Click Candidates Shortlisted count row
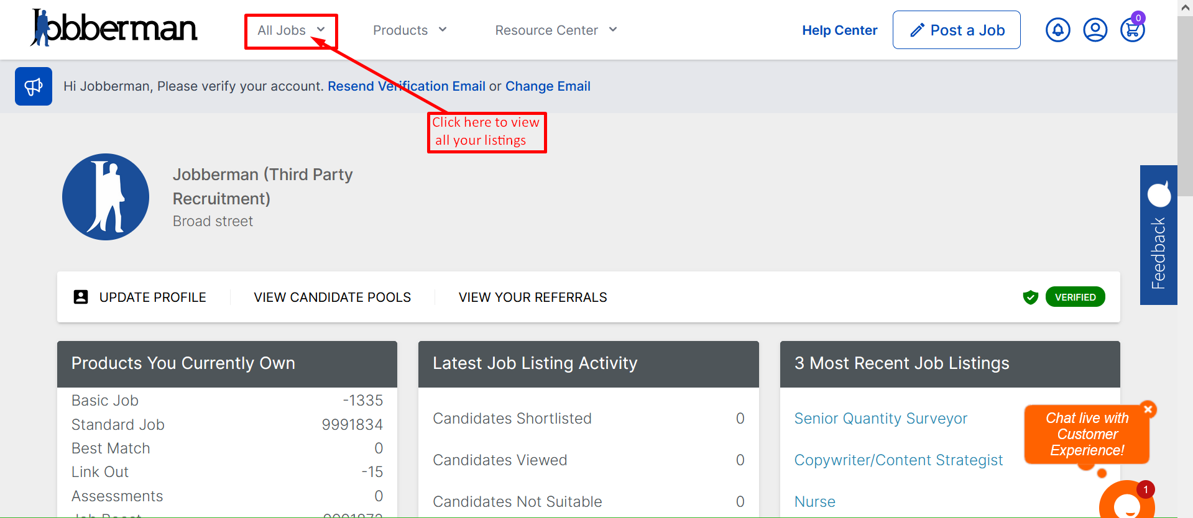The image size is (1193, 518). tap(588, 419)
